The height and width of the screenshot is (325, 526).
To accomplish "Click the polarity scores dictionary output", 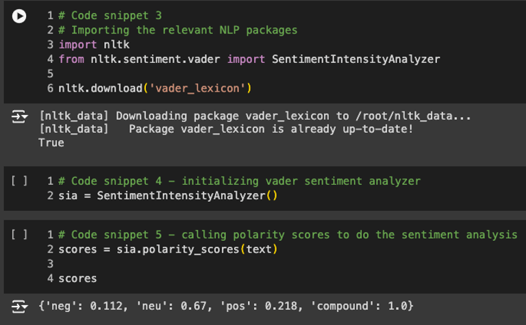I will click(226, 305).
